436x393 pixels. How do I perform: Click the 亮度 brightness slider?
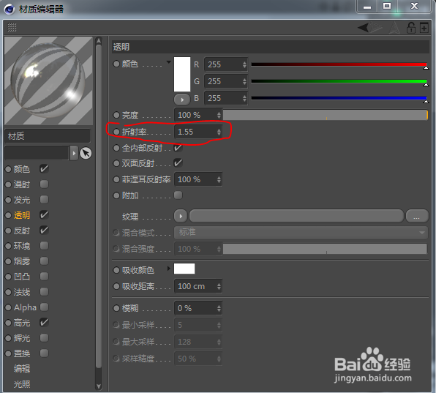[326, 115]
